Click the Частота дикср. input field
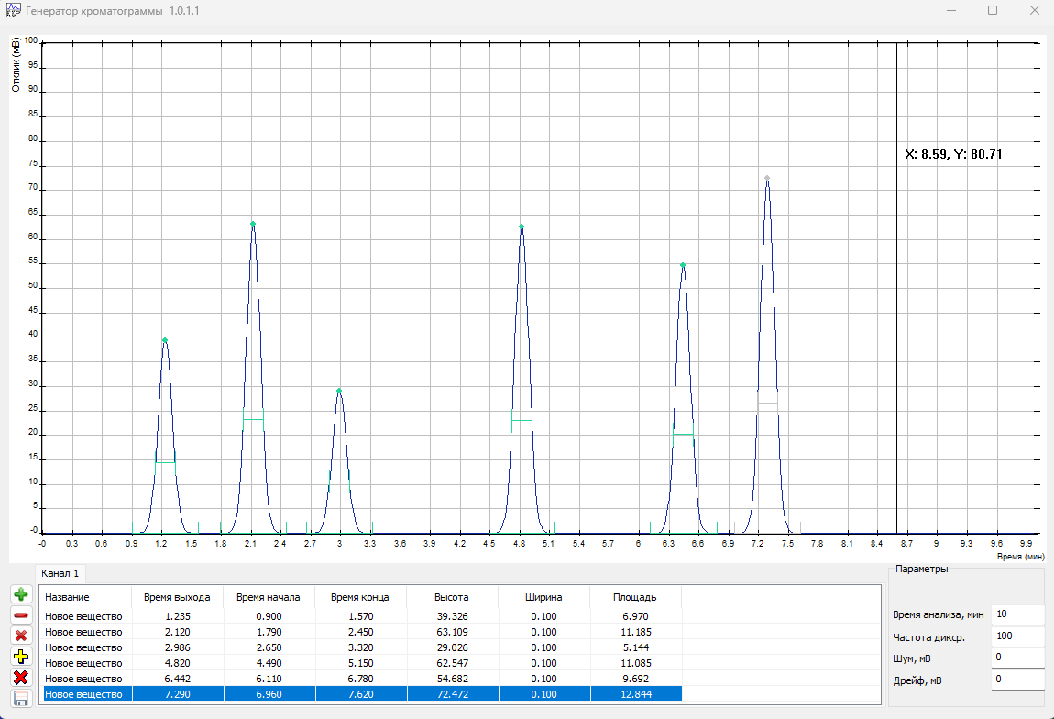Viewport: 1054px width, 719px height. click(x=1017, y=636)
